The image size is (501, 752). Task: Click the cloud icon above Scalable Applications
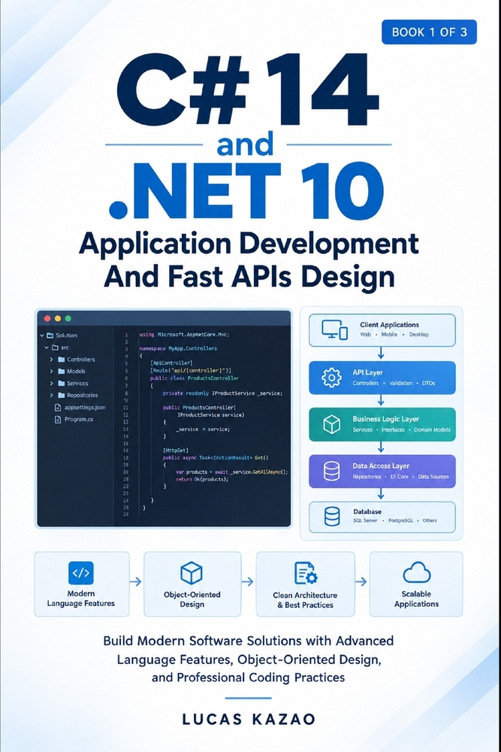pyautogui.click(x=417, y=572)
